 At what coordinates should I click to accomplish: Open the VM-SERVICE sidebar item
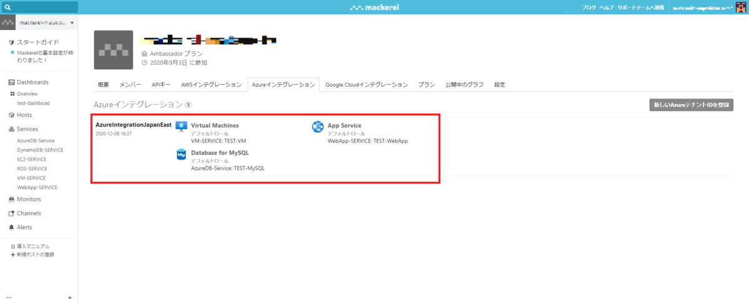(x=32, y=178)
